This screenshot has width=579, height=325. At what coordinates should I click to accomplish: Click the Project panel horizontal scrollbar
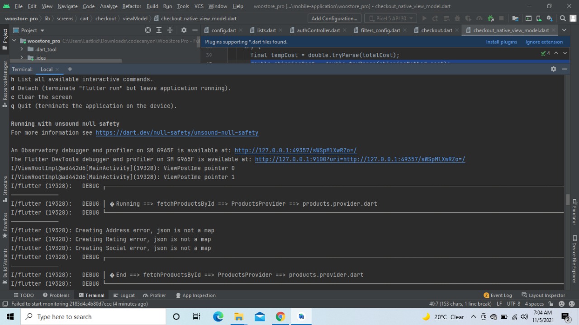tap(65, 61)
